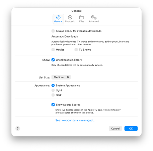This screenshot has width=153, height=151.
Task: Confirm settings with the OK button
Action: pos(131,129)
